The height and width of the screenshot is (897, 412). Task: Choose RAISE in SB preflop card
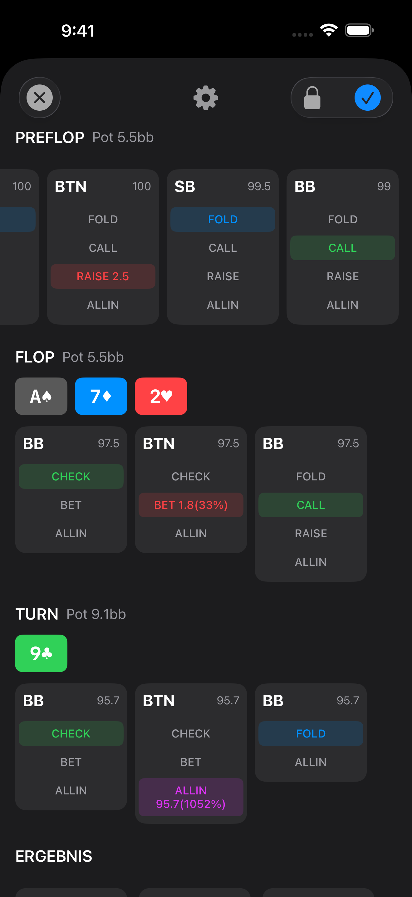point(223,276)
